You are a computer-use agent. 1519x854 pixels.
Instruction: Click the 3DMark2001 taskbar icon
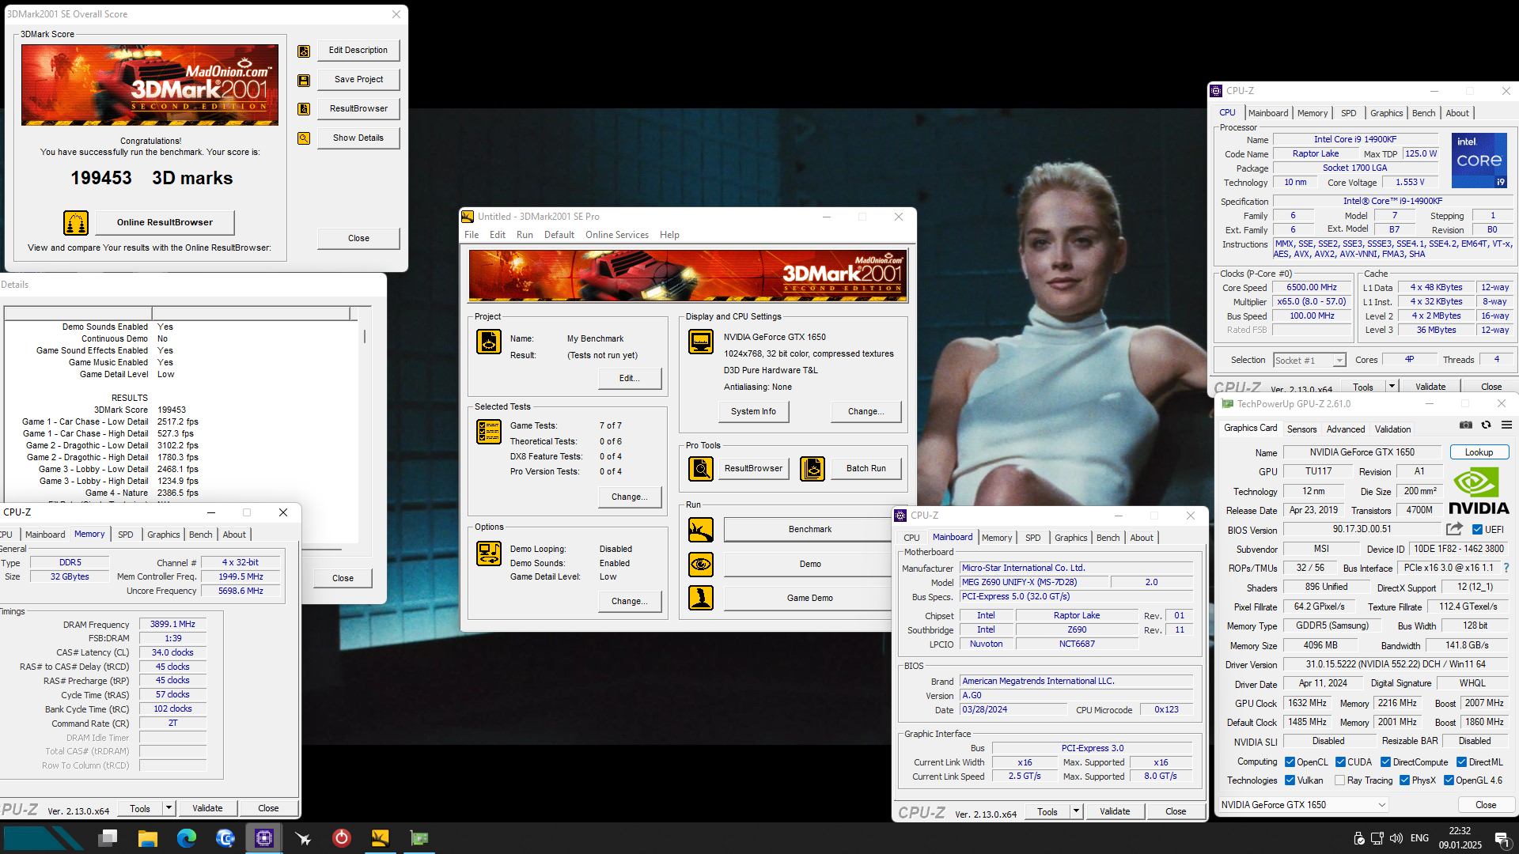[381, 838]
